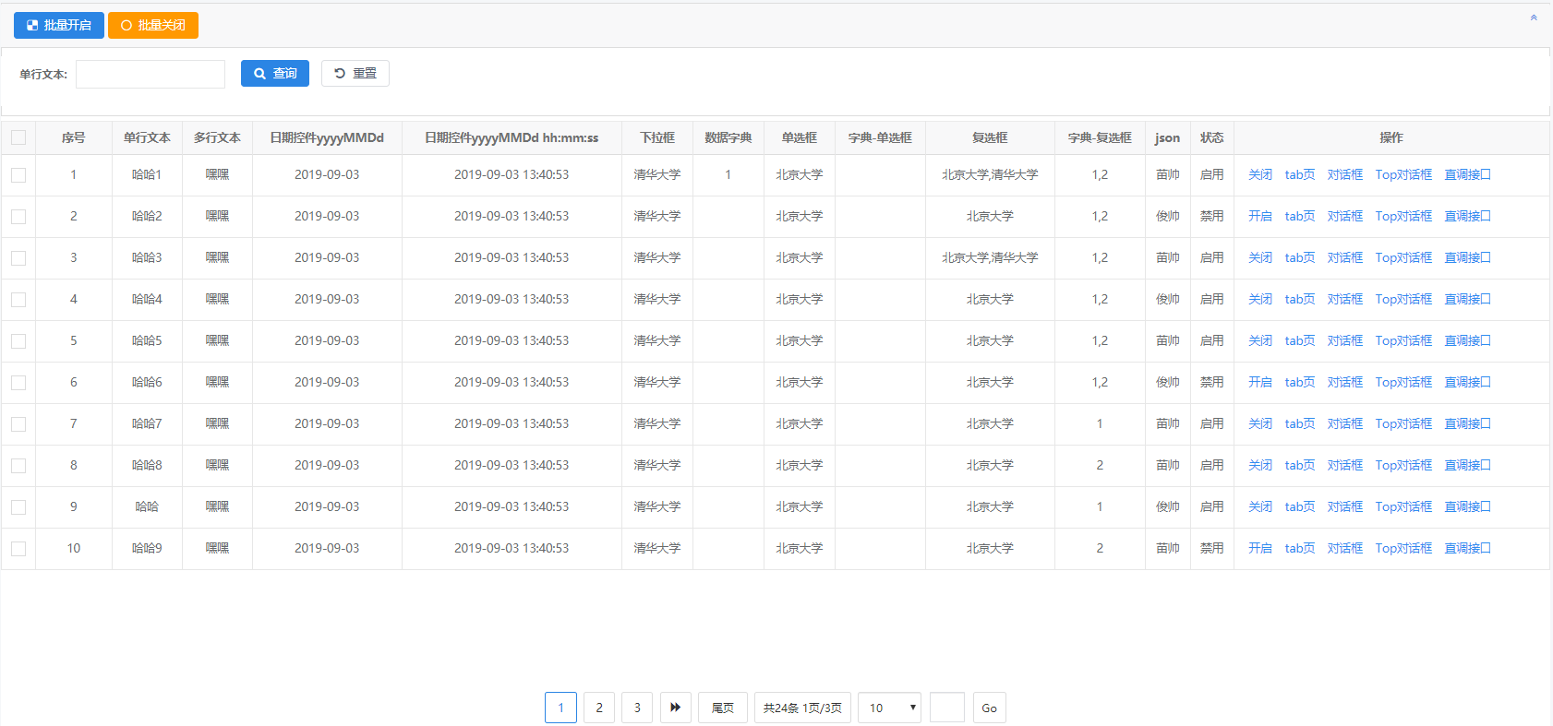Open tab页 link in row 3
This screenshot has height=726, width=1553.
[1300, 257]
